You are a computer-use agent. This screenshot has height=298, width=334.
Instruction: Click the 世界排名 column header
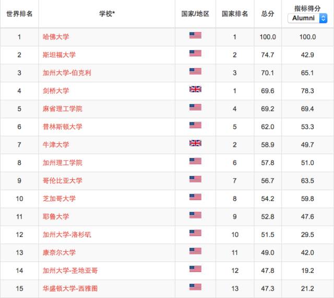(19, 14)
